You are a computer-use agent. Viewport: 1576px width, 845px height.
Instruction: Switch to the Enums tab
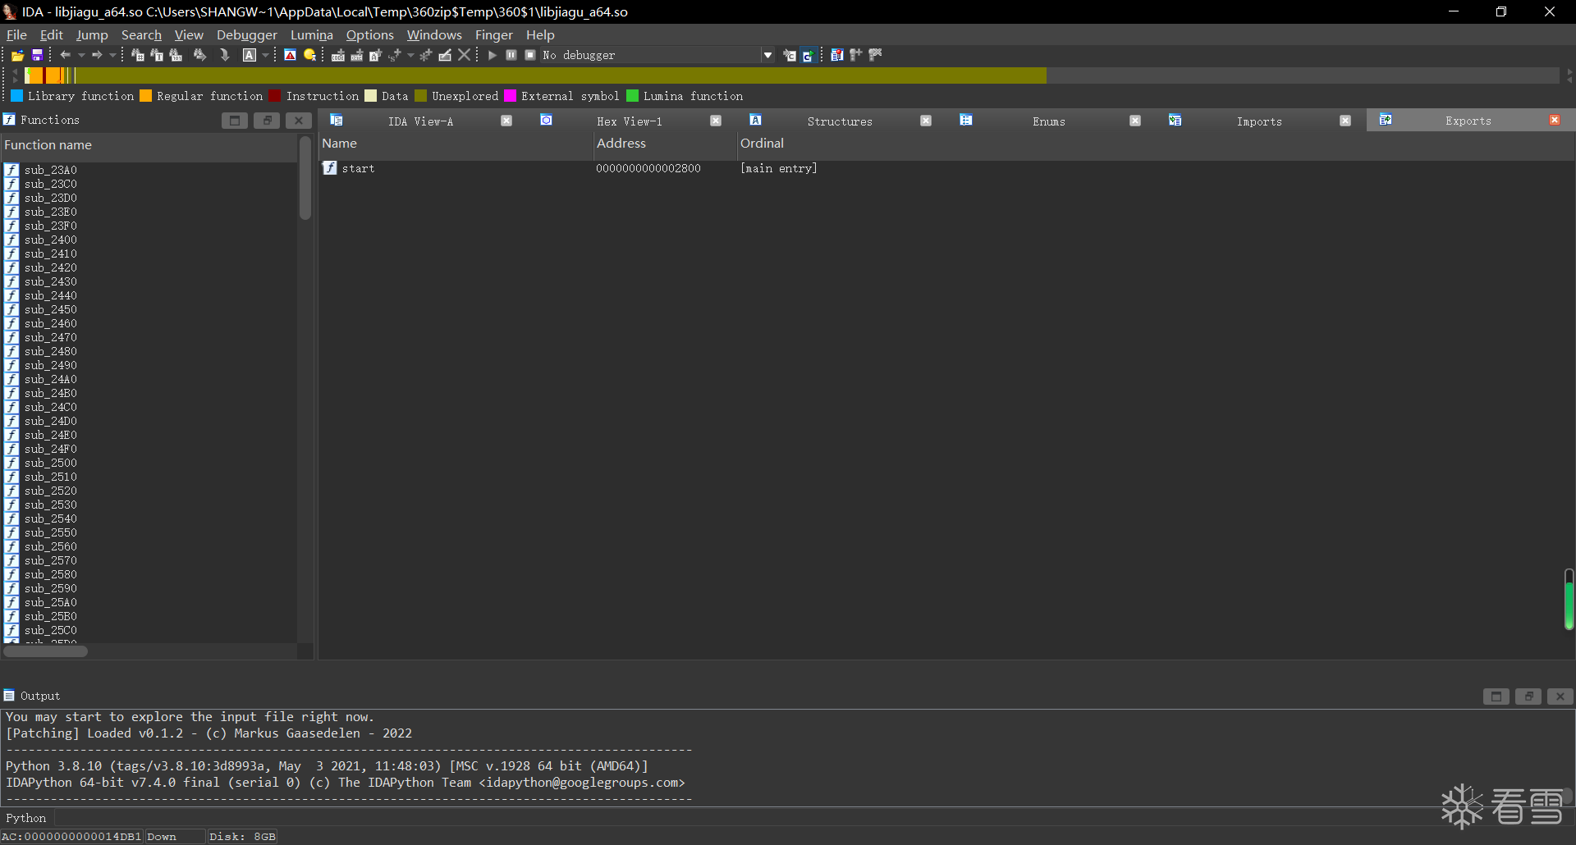point(1049,121)
